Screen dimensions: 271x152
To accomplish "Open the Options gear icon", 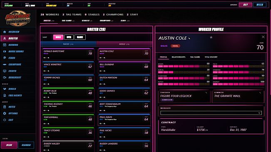I will (x=5, y=113).
